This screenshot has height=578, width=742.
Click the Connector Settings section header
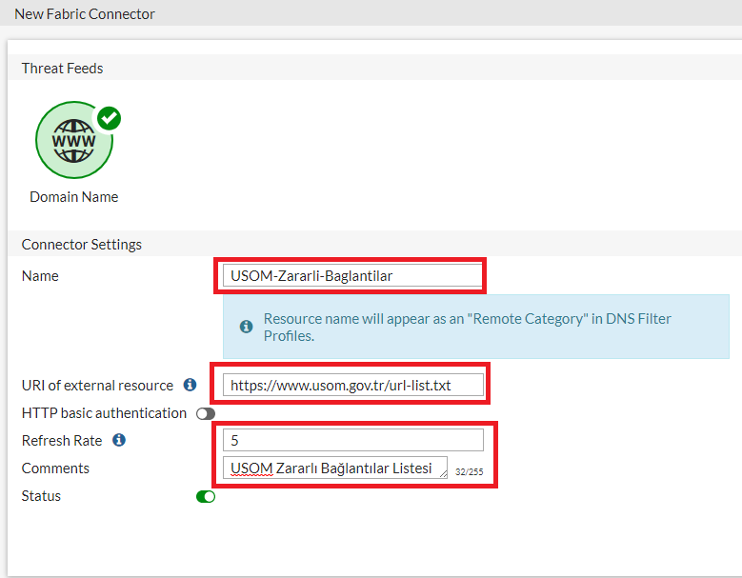[81, 244]
